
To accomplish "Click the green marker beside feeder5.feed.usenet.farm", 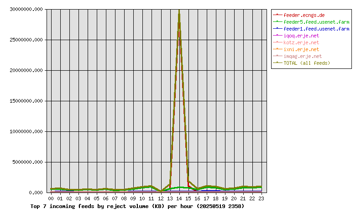I will [x=277, y=21].
